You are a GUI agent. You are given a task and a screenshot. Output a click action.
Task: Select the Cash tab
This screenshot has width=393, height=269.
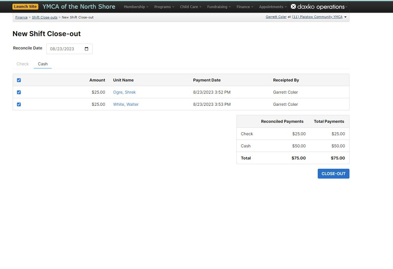coord(43,64)
